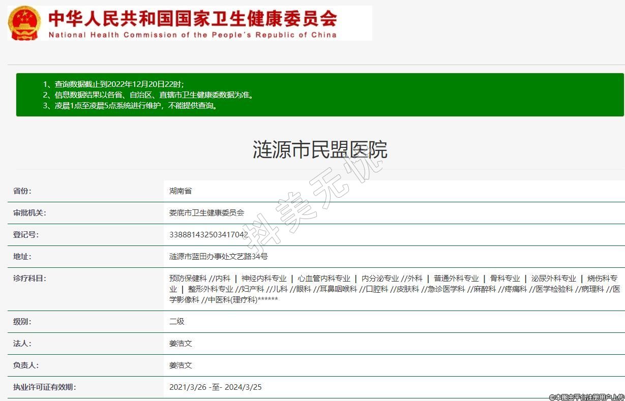Click the 诊疗科目 field label
The image size is (625, 401).
(x=29, y=279)
